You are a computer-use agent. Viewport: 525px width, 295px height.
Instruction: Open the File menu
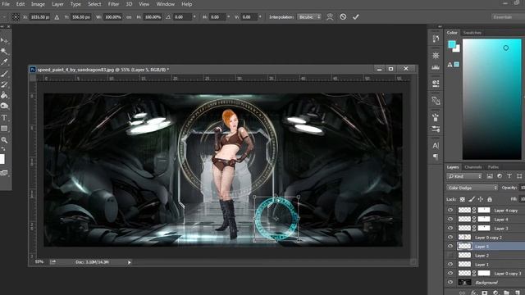pos(6,4)
